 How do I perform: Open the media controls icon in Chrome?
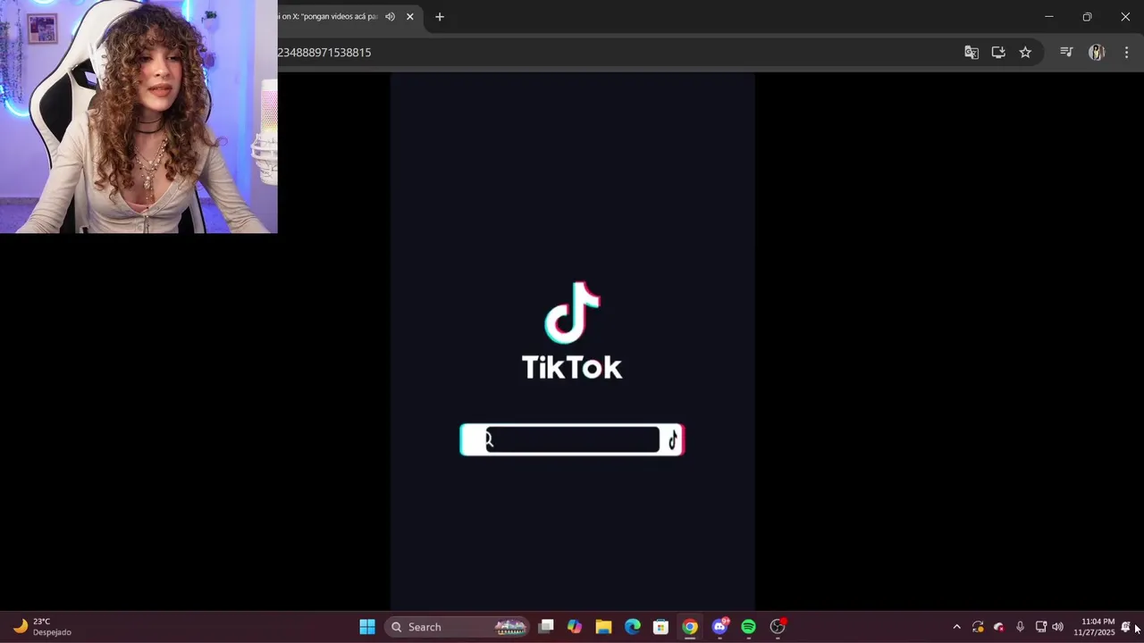pyautogui.click(x=1066, y=53)
